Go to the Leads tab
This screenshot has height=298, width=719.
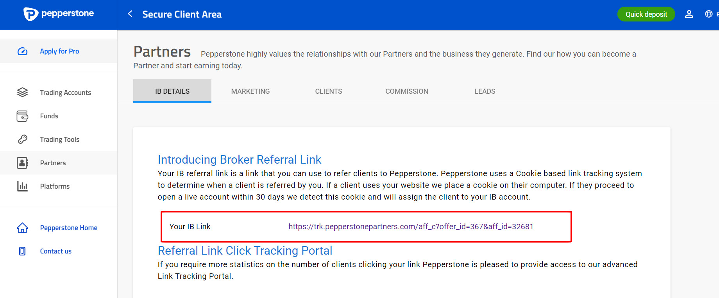coord(485,91)
